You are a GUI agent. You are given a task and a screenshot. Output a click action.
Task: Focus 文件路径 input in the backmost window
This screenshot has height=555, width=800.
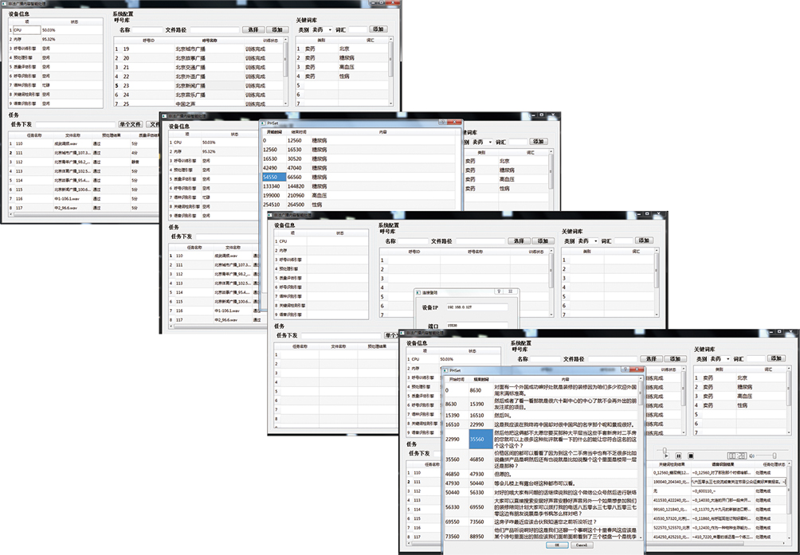(x=215, y=29)
